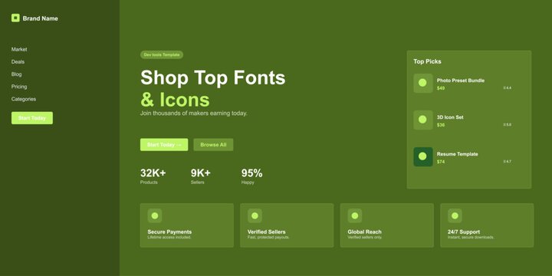Viewport: 552px width, 276px height.
Task: Click the sidebar Start Today button
Action: coord(32,118)
